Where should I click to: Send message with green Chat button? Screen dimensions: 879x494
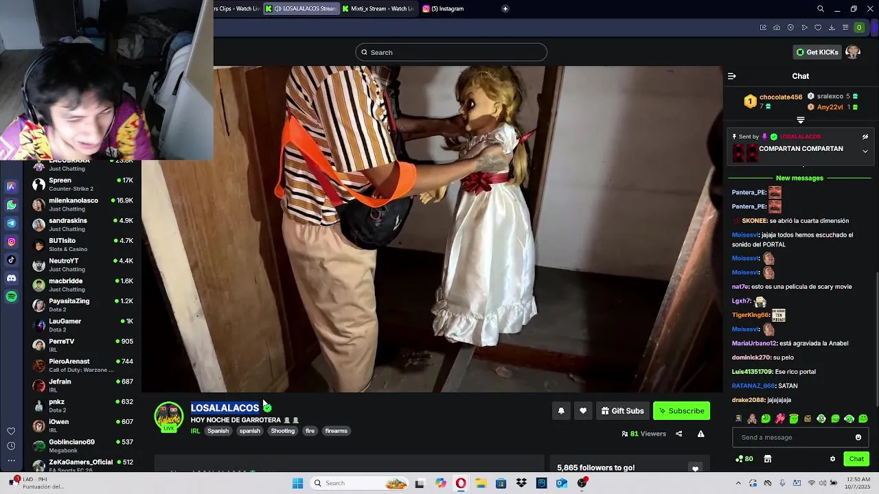(x=856, y=459)
